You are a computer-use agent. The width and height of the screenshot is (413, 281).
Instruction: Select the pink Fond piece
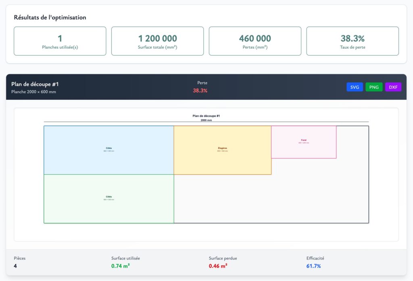click(x=304, y=142)
